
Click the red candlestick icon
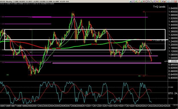(144, 1)
